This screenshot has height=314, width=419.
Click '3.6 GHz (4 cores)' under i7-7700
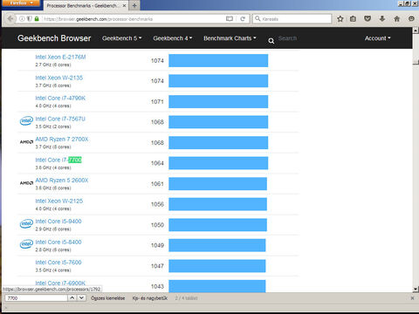click(53, 167)
